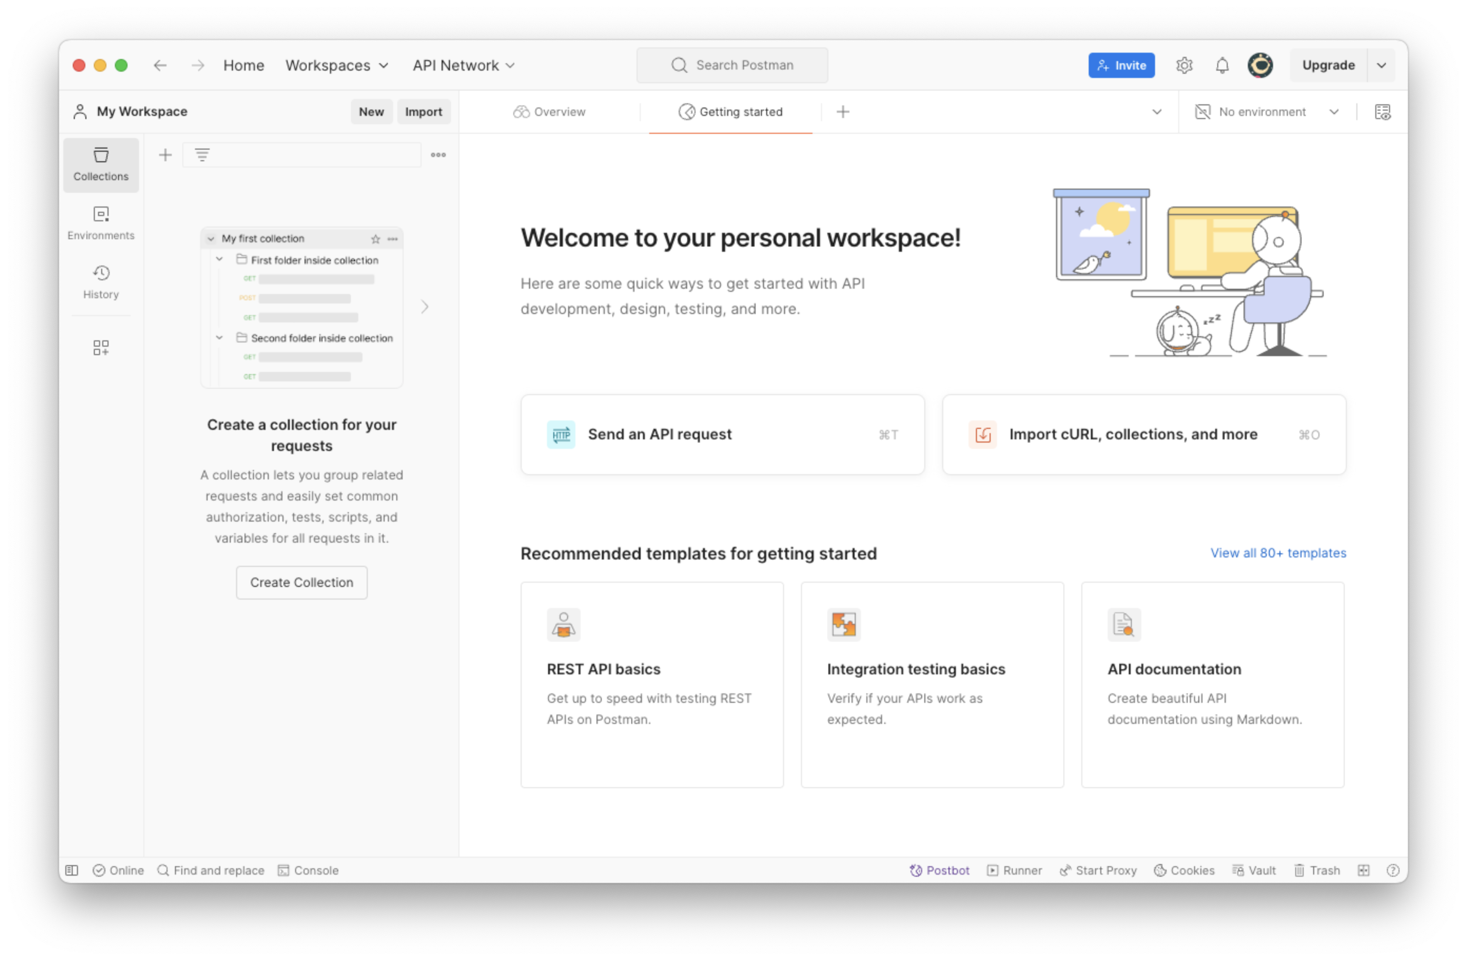Viewport: 1467px width, 961px height.
Task: Switch to the Overview tab
Action: [x=549, y=112]
